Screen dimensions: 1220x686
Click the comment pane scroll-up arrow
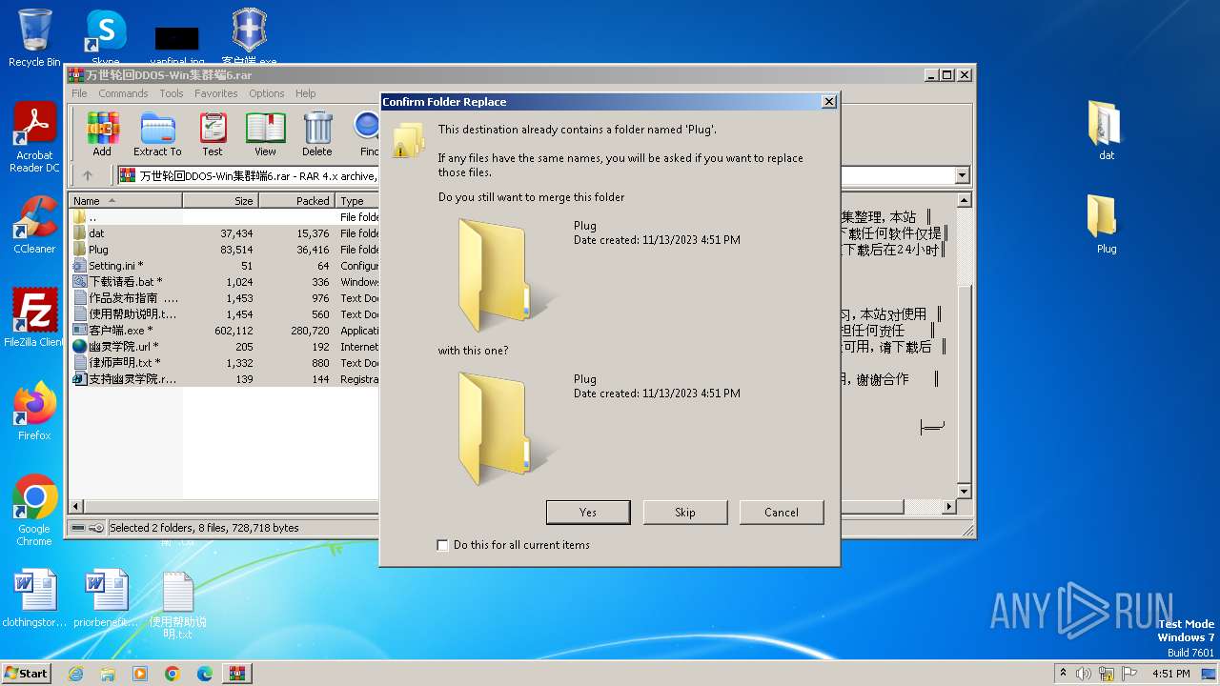click(964, 201)
